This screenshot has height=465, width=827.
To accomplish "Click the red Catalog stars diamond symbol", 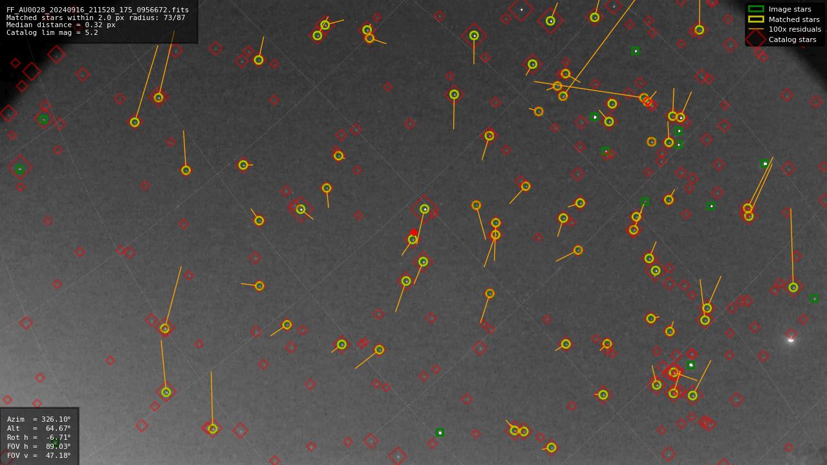I will [x=755, y=39].
